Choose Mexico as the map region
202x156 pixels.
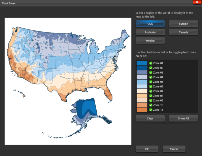point(150,41)
